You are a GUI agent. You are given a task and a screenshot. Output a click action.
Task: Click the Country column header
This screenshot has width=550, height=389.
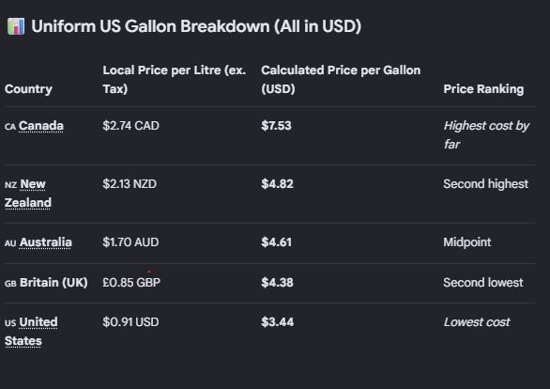point(28,89)
